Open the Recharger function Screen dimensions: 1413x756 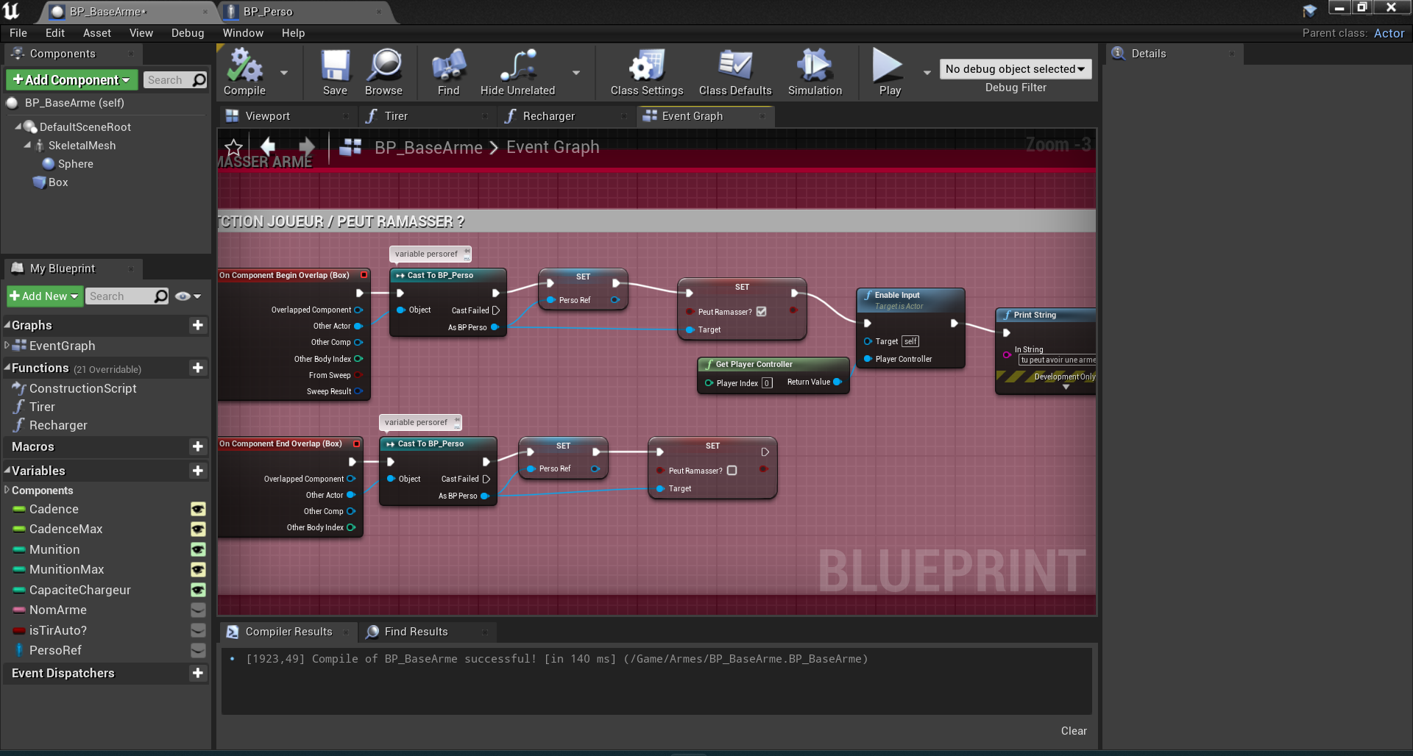click(x=58, y=425)
